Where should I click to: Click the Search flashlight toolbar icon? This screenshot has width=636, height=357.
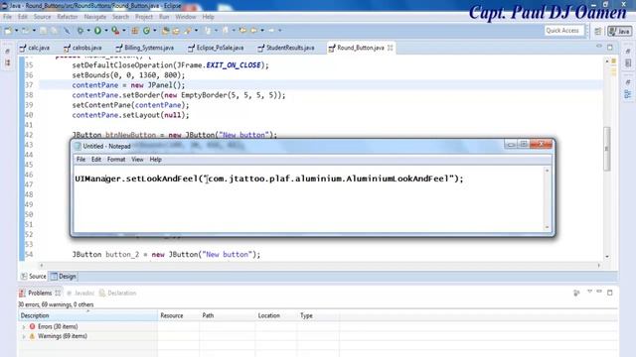[188, 31]
